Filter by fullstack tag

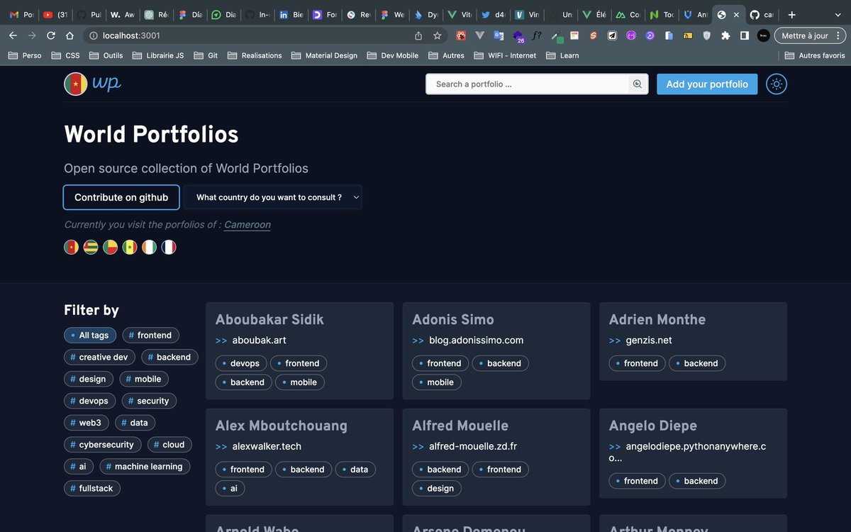92,488
